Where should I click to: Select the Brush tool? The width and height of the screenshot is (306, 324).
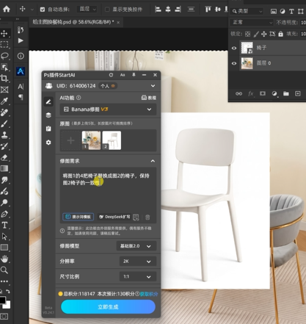(4, 123)
